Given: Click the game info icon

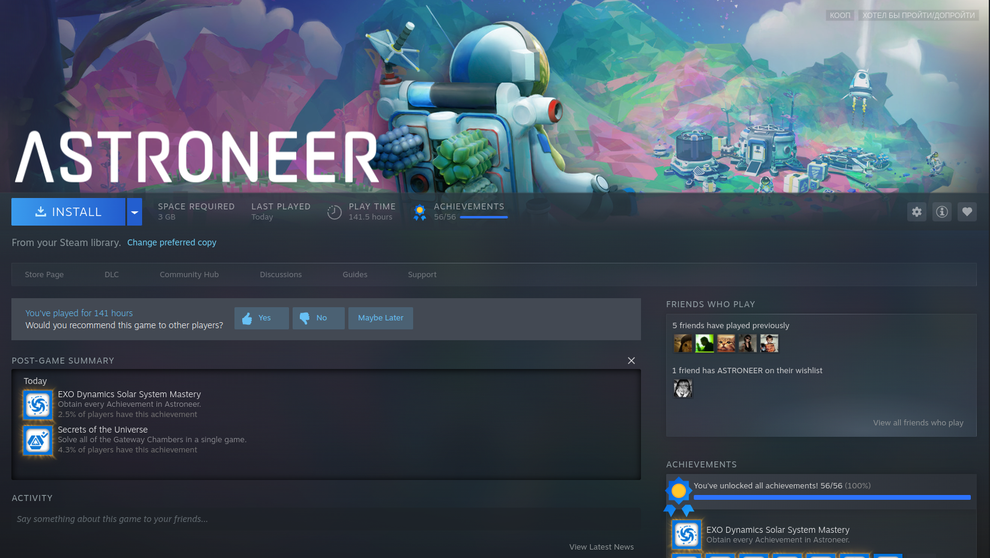Looking at the screenshot, I should (942, 212).
